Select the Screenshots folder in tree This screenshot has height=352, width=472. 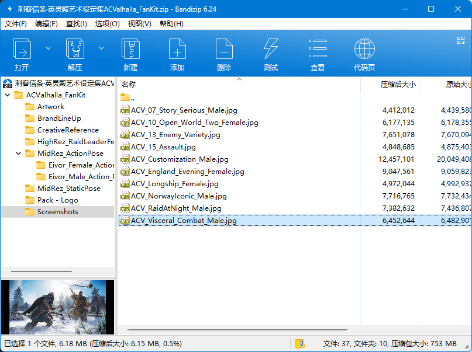[x=57, y=212]
